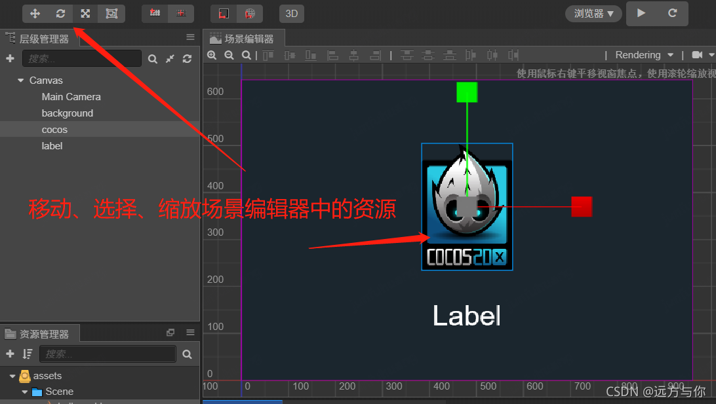Screen dimensions: 716x404
Task: Collapse all nodes in hierarchy
Action: [170, 59]
